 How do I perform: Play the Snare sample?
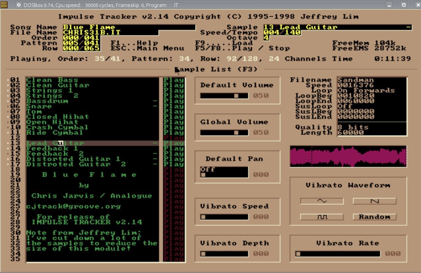point(174,106)
